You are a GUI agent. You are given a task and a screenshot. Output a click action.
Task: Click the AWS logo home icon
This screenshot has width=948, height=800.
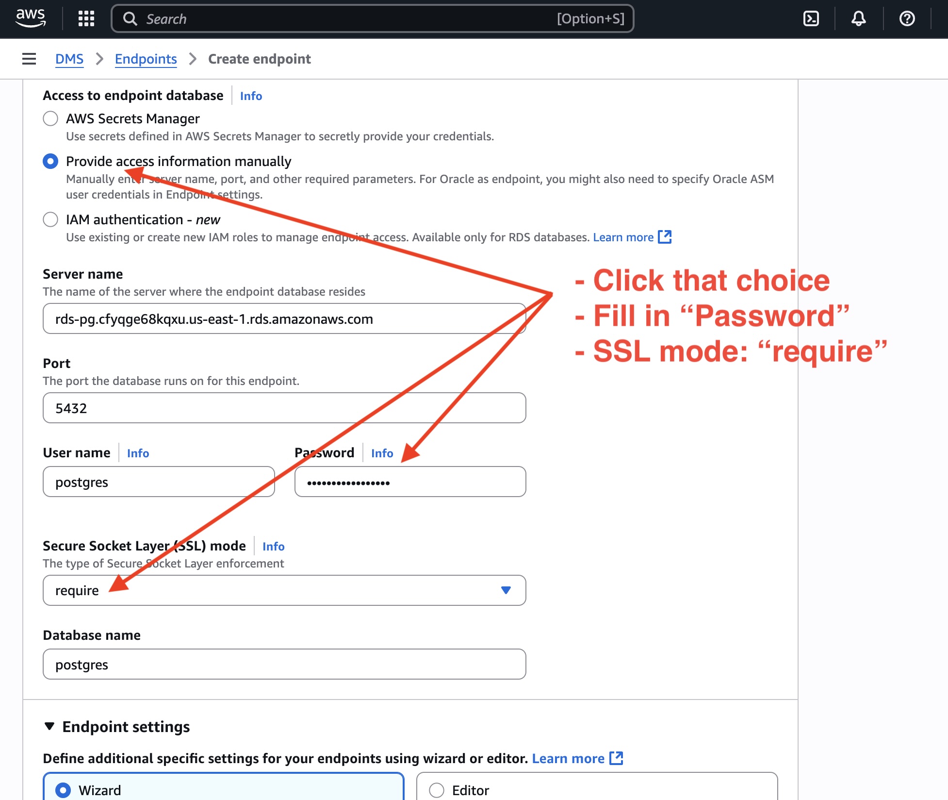pos(31,18)
